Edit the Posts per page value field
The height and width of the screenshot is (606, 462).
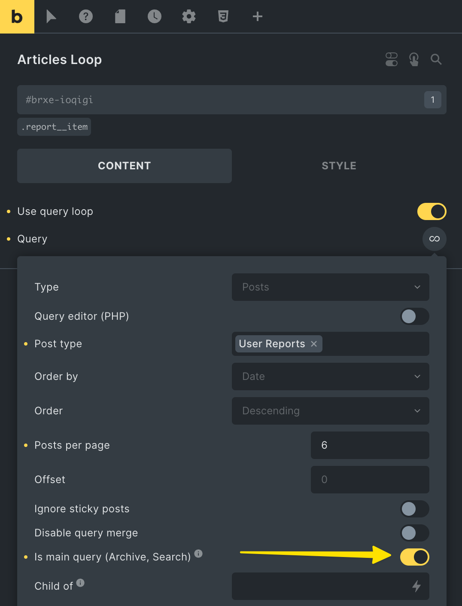370,445
